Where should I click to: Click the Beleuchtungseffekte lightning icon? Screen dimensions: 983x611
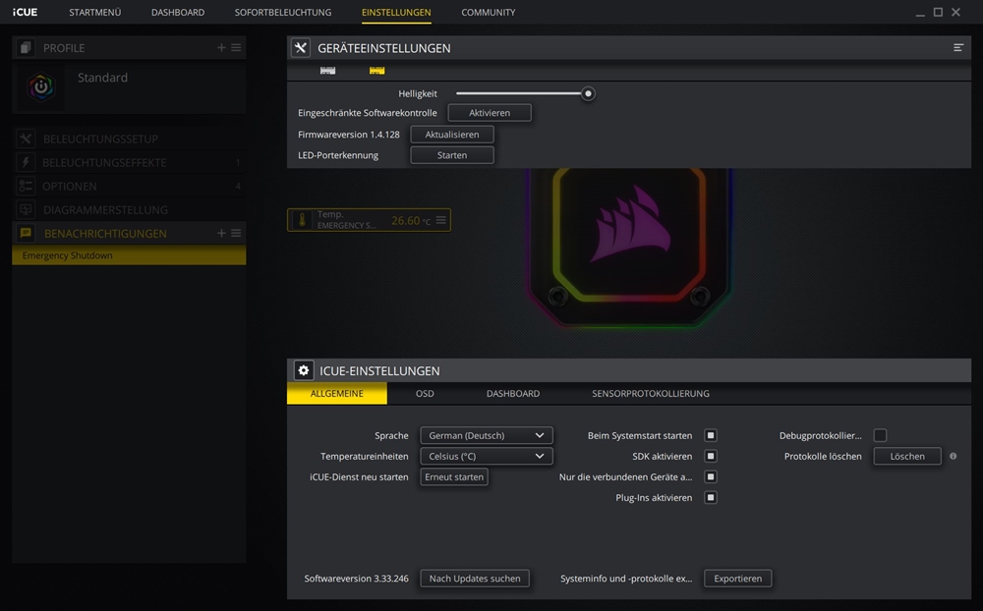pyautogui.click(x=26, y=162)
